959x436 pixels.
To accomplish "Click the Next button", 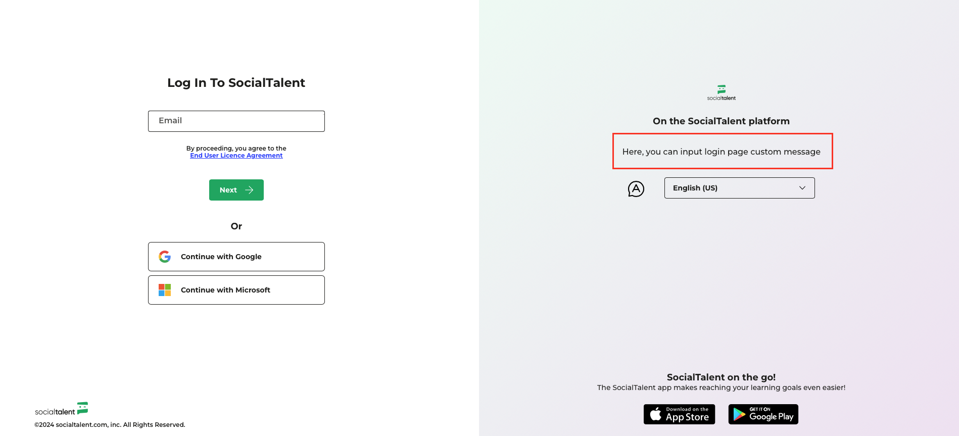I will 236,190.
